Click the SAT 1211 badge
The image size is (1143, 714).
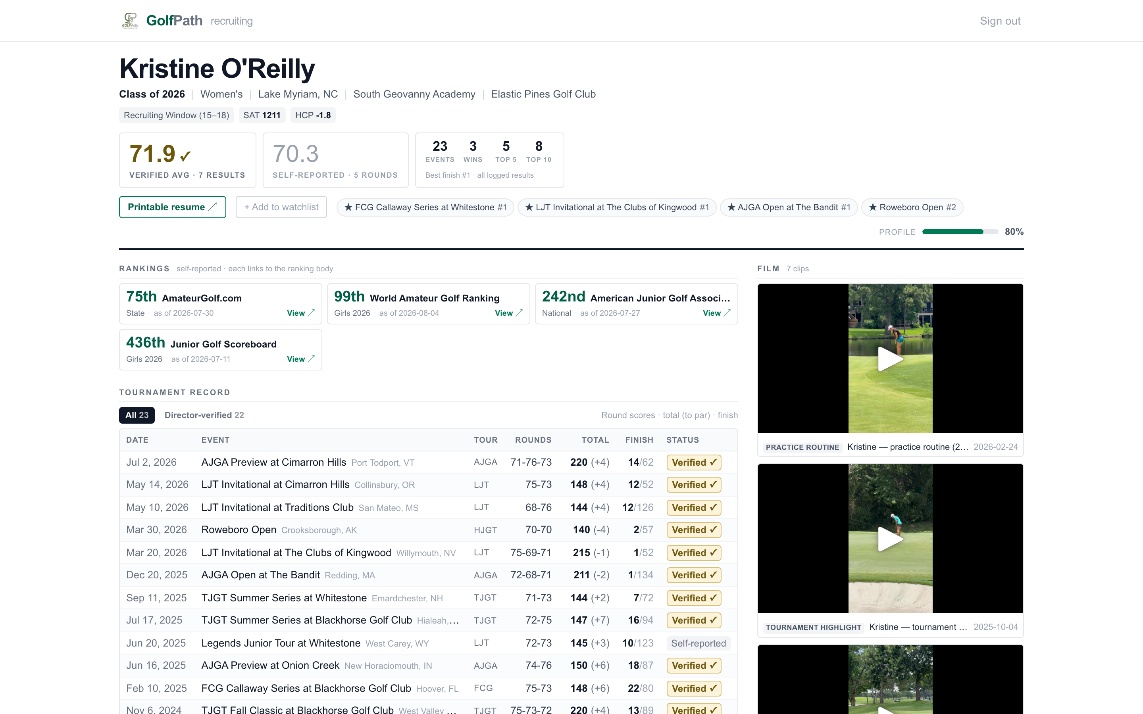(262, 115)
